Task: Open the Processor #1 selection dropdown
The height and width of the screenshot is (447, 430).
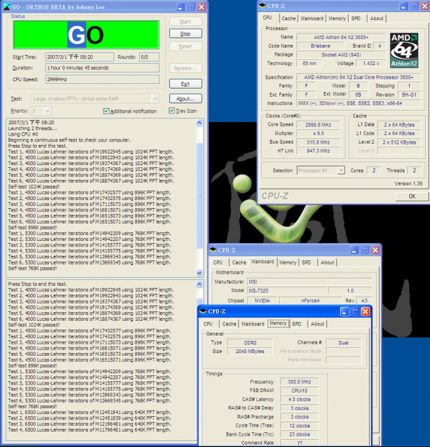Action: coord(341,170)
